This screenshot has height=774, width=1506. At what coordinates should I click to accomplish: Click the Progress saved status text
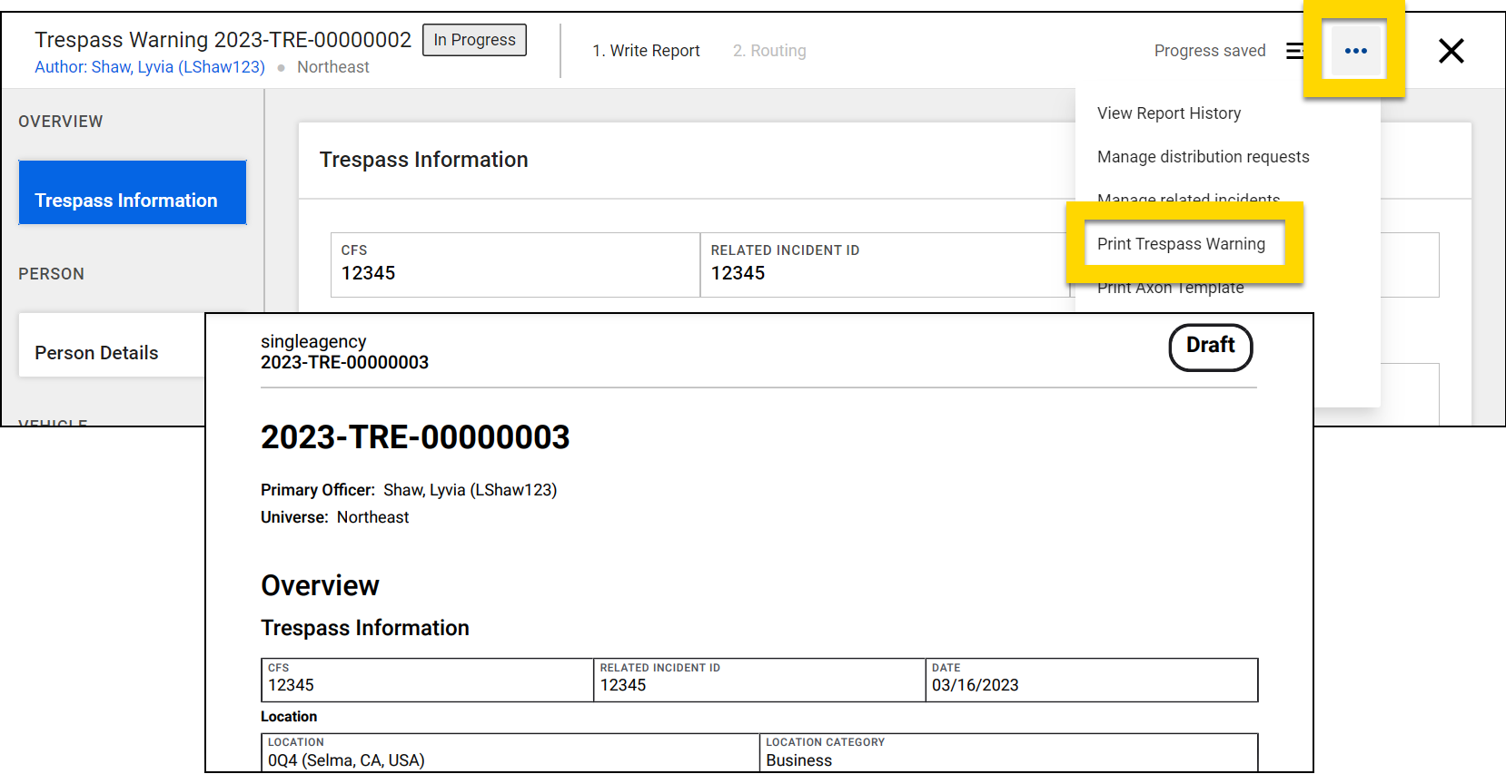[1209, 51]
